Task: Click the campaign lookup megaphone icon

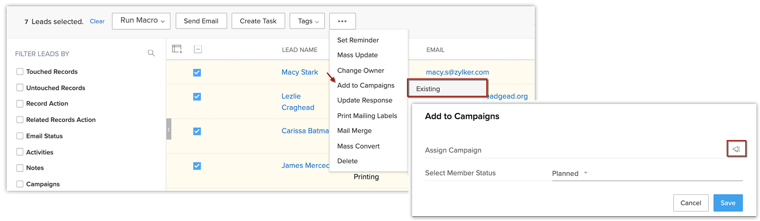Action: pyautogui.click(x=736, y=149)
